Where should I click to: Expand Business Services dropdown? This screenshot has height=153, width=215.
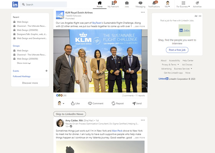click(x=183, y=69)
